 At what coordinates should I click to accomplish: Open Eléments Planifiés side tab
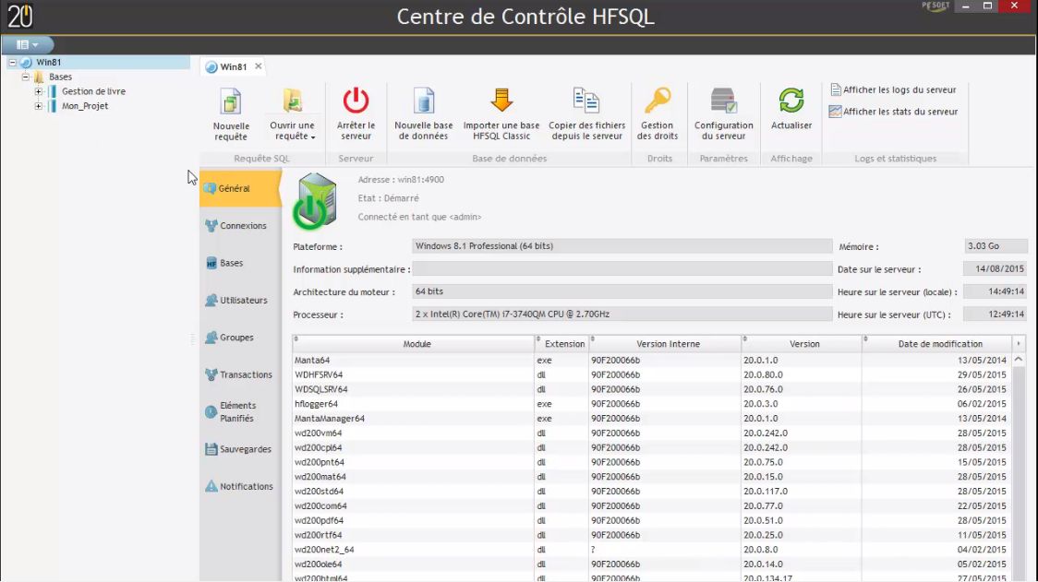coord(240,411)
